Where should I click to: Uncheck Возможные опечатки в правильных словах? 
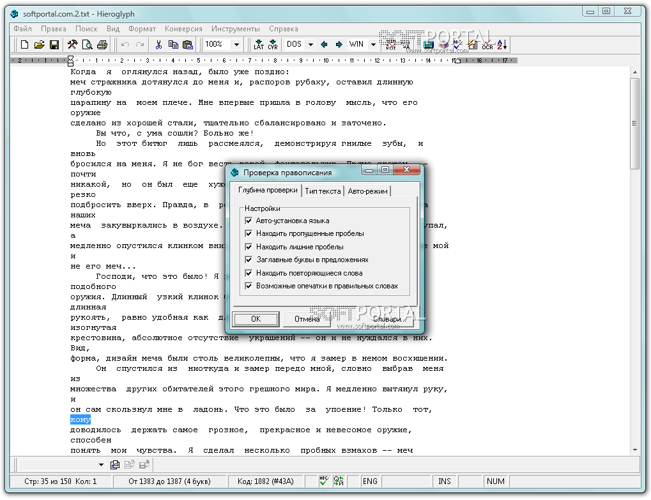(x=249, y=286)
